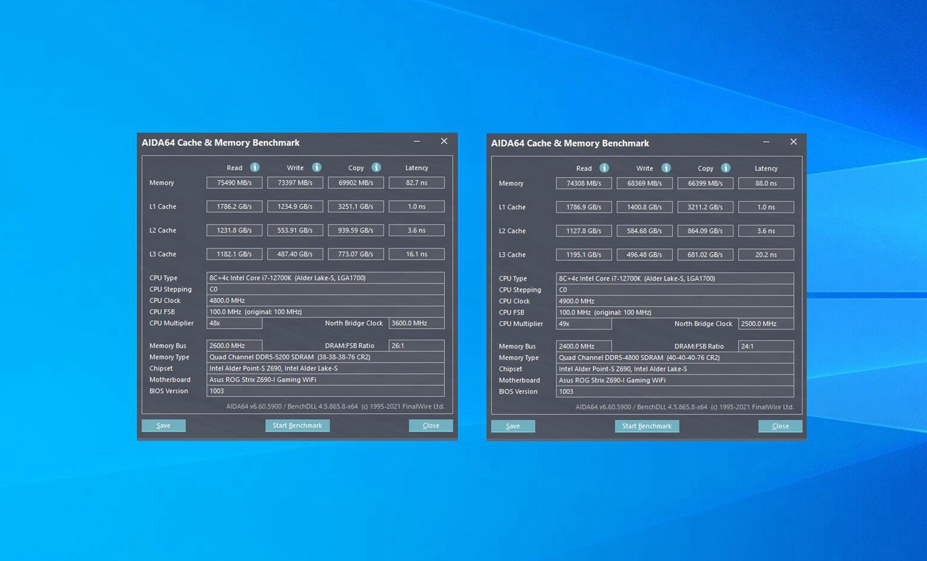Open Read info icon in the DDR5-4800 window
Image resolution: width=927 pixels, height=561 pixels.
(x=604, y=168)
